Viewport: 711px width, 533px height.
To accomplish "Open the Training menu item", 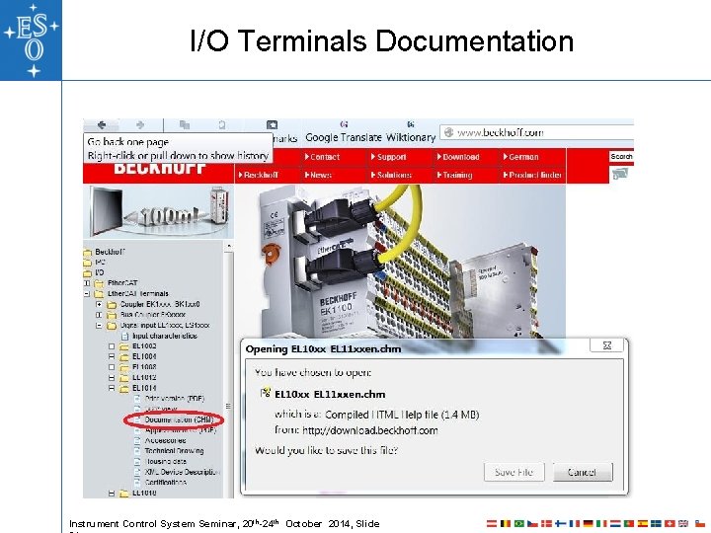I will click(454, 175).
